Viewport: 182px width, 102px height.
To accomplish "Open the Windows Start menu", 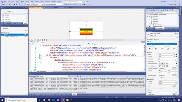I will point(2,100).
